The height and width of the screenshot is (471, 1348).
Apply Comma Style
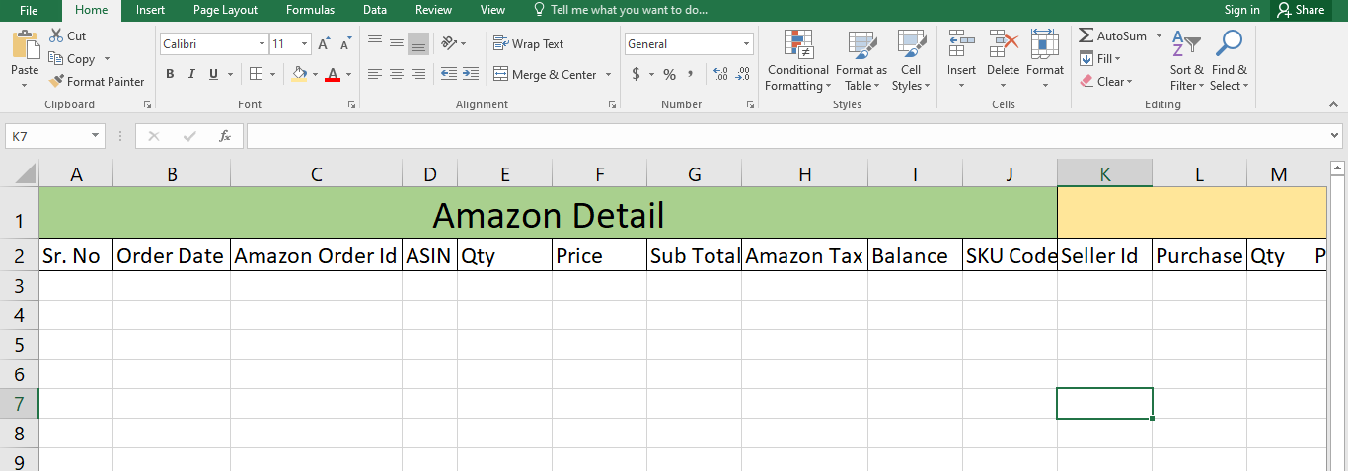click(x=691, y=74)
